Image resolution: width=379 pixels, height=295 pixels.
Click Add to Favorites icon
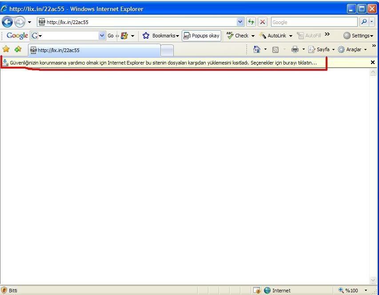coord(18,49)
